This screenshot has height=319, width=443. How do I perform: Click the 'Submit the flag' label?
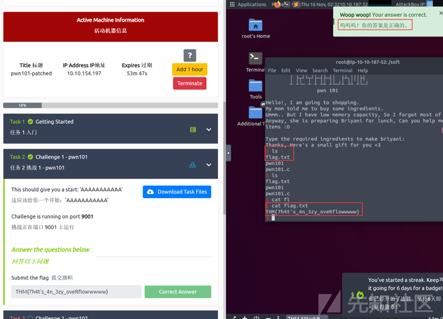[30, 278]
